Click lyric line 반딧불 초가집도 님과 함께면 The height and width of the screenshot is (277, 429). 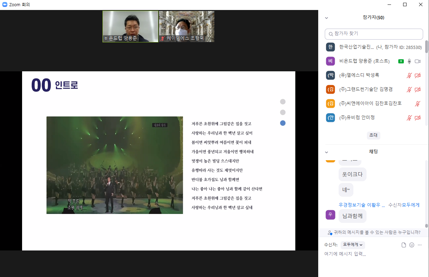(215, 179)
